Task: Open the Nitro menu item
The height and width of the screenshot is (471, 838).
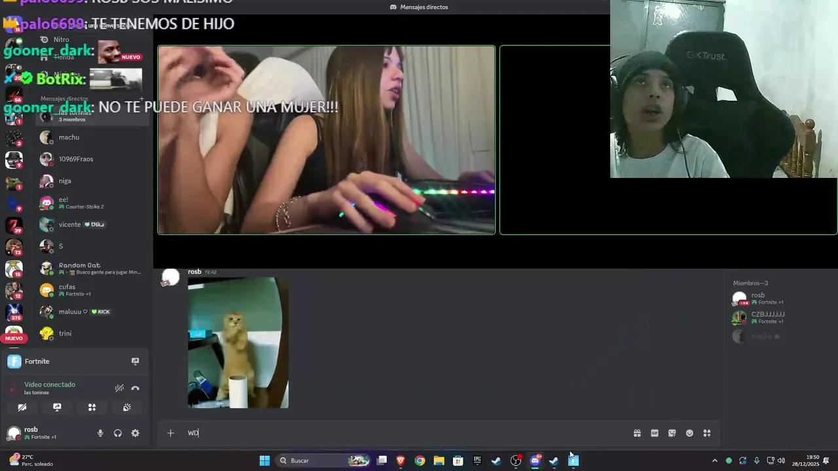Action: pyautogui.click(x=92, y=39)
